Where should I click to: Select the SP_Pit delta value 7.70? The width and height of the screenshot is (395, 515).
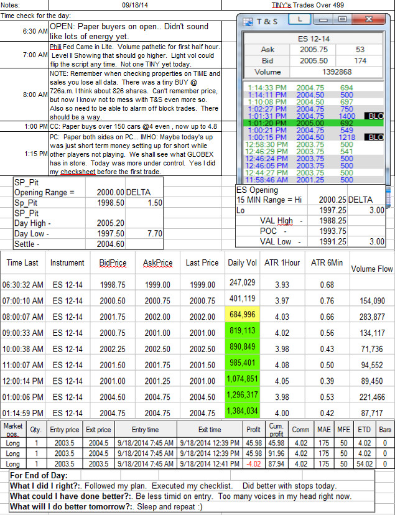pyautogui.click(x=144, y=233)
